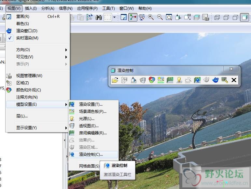Image resolution: width=251 pixels, height=189 pixels.
Task: Open the 窗口(W) menu
Action: coord(126,8)
